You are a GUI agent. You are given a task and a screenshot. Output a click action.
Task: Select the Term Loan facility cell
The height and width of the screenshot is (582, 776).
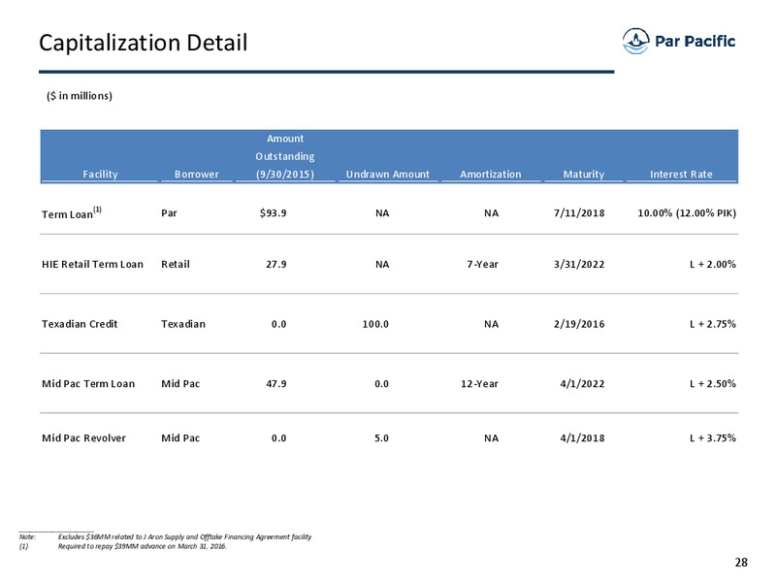point(72,212)
